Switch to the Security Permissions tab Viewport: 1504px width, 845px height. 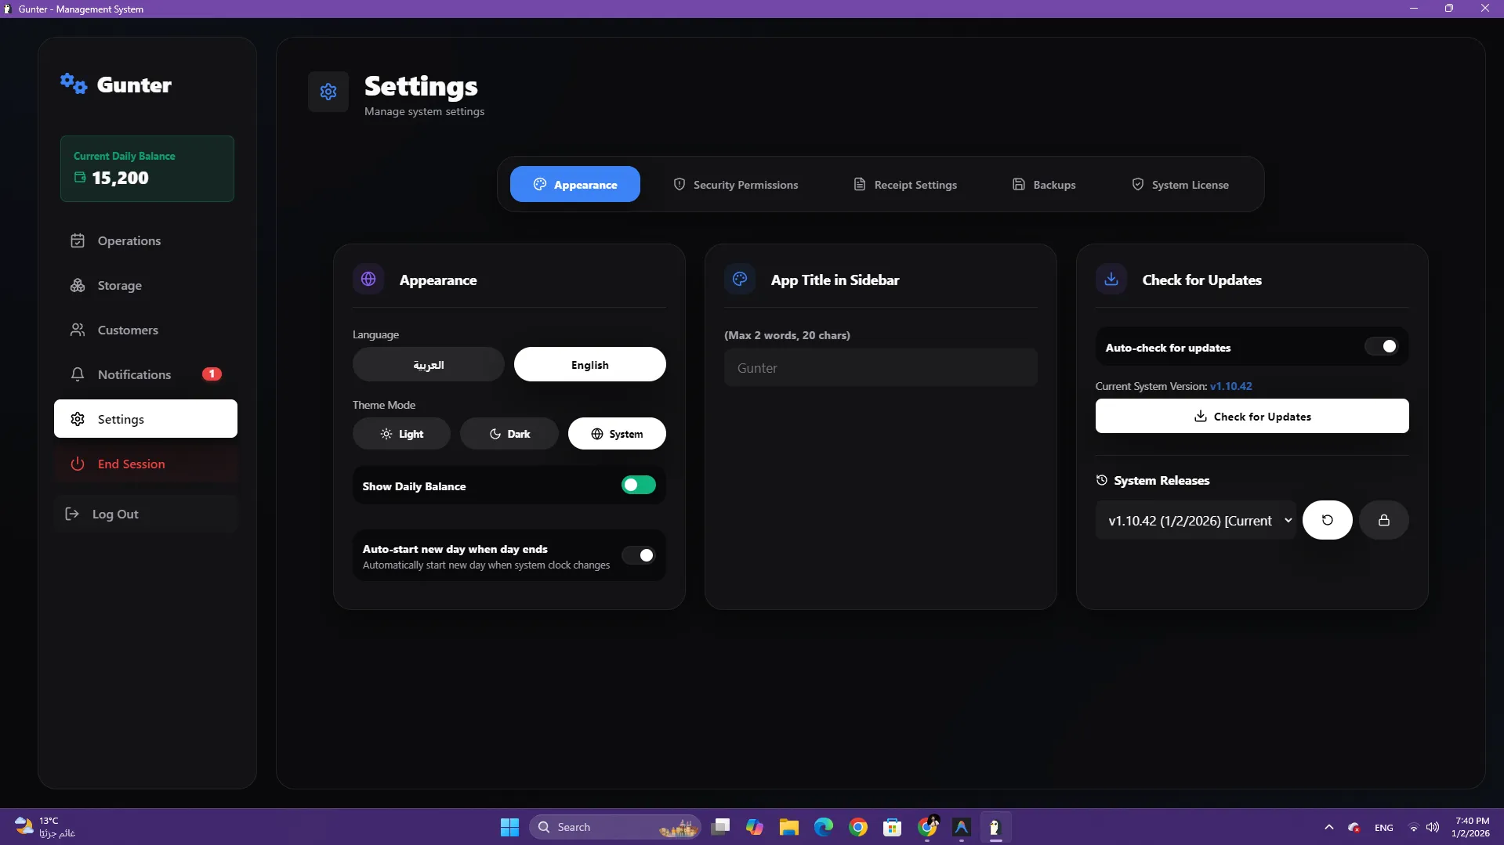(x=735, y=185)
